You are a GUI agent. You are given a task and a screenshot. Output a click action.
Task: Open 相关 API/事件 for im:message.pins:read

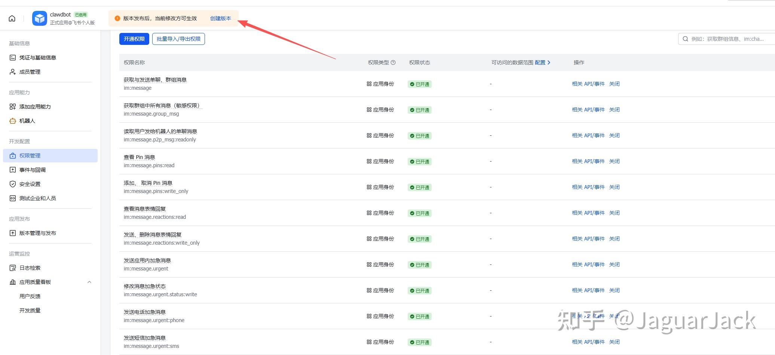pyautogui.click(x=588, y=161)
